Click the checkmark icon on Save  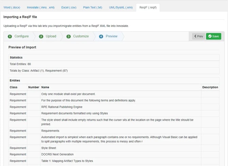click(210, 36)
